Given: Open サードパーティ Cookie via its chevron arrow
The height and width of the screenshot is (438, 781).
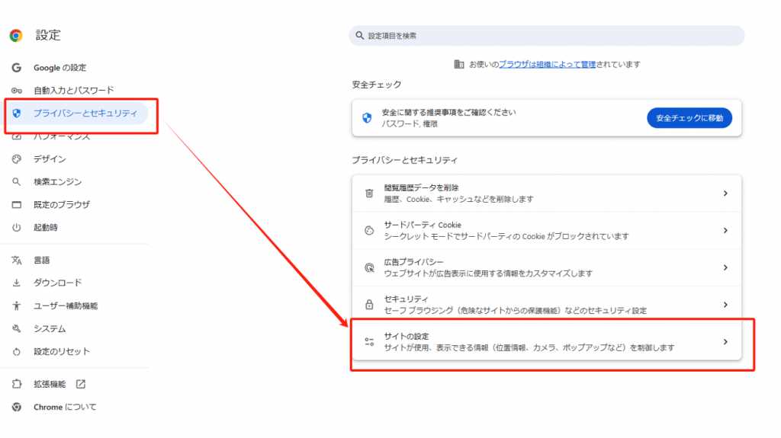Looking at the screenshot, I should (725, 231).
